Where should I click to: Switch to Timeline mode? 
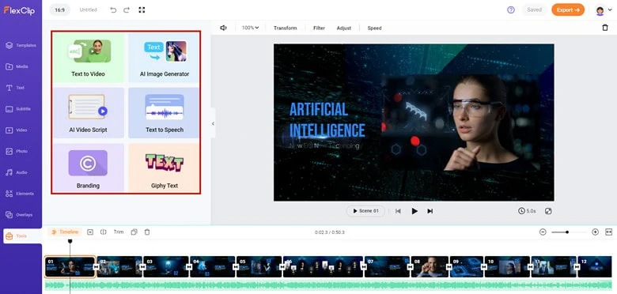tap(65, 232)
